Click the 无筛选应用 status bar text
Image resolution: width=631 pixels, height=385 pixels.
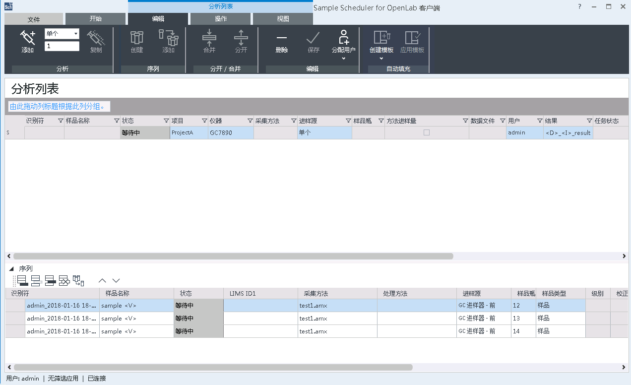(x=63, y=379)
